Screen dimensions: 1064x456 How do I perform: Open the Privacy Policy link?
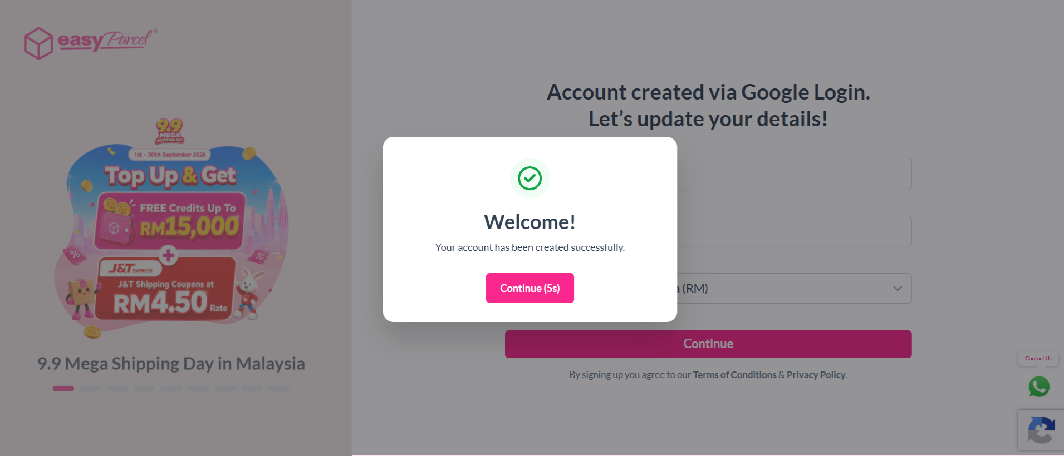click(816, 375)
